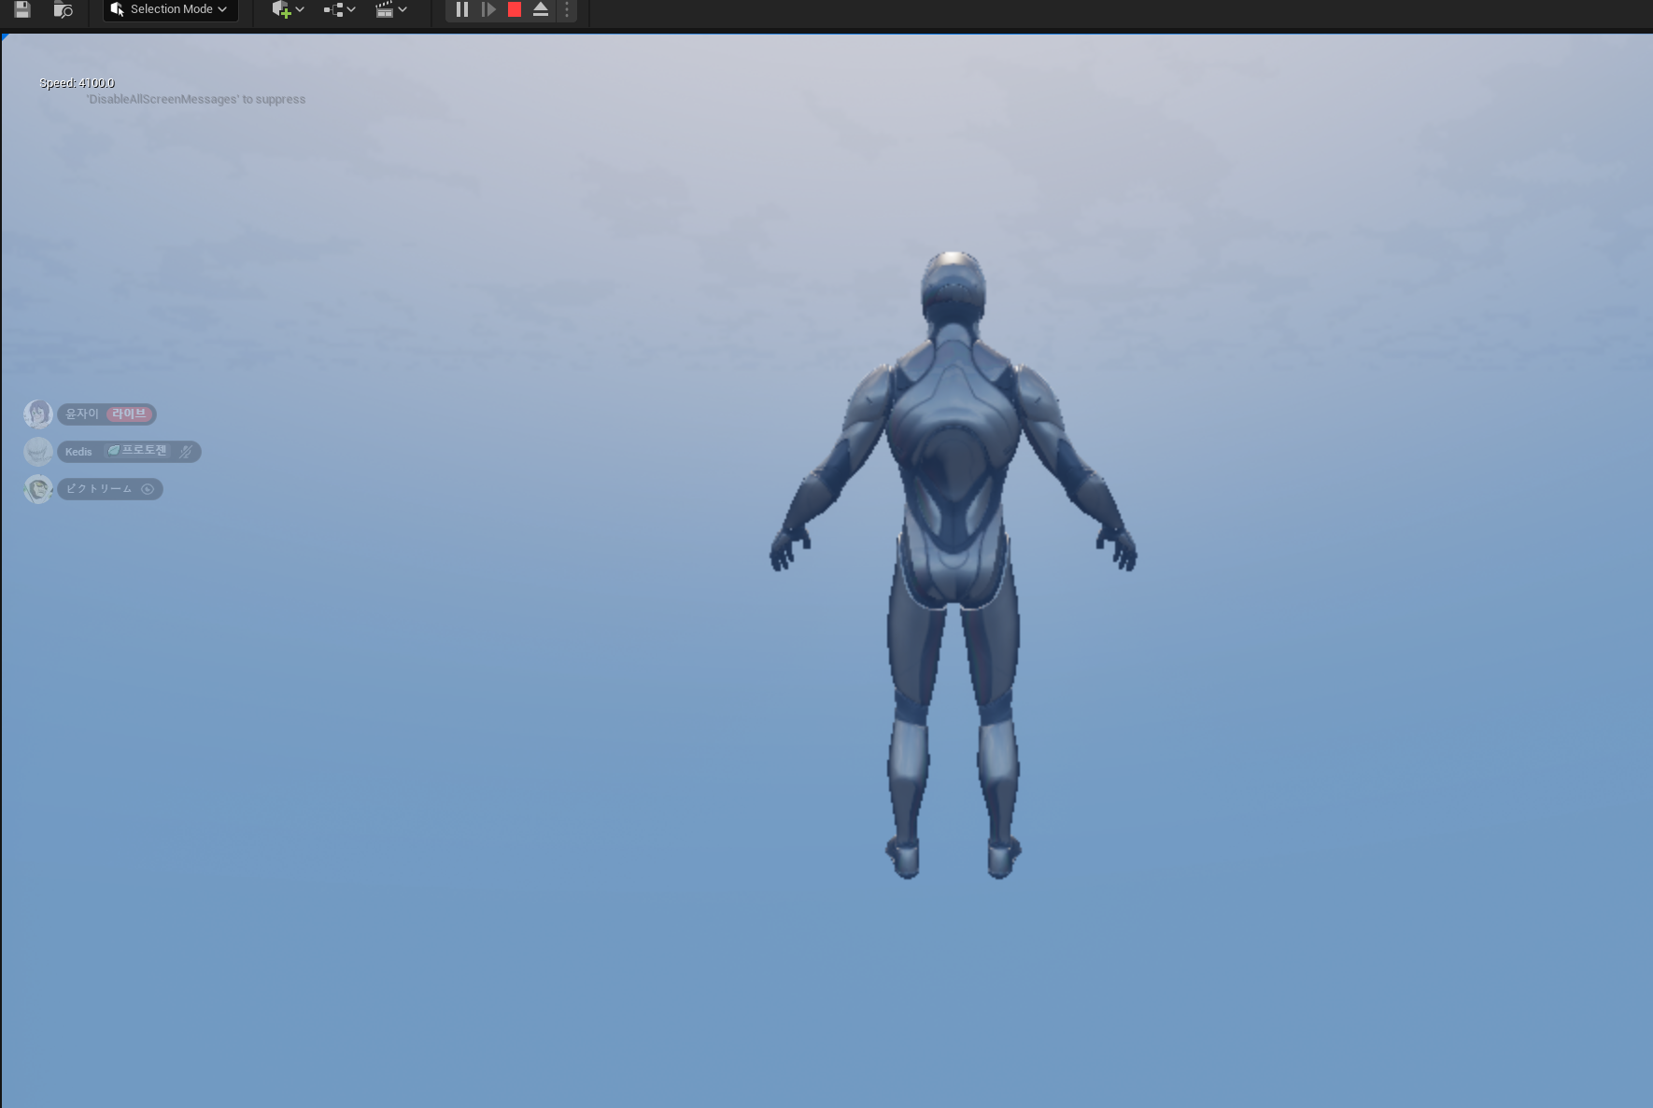
Task: Expand the cinematics dropdown chevron
Action: tap(403, 9)
